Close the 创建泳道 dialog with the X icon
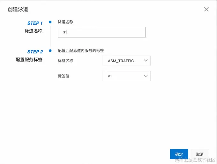 coord(206,9)
